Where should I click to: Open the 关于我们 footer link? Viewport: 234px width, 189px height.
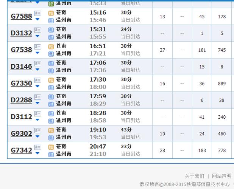pyautogui.click(x=195, y=176)
